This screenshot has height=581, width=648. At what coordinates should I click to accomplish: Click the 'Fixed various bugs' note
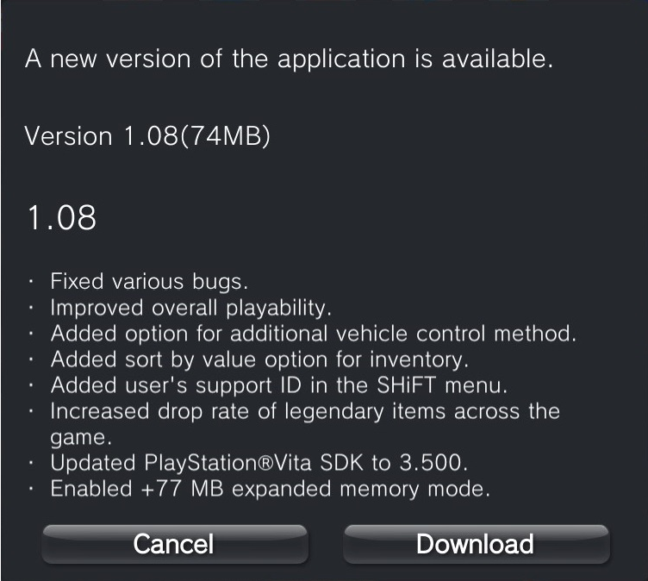(149, 283)
